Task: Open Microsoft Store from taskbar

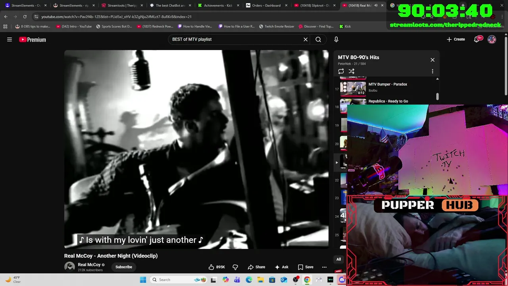Action: (272, 280)
